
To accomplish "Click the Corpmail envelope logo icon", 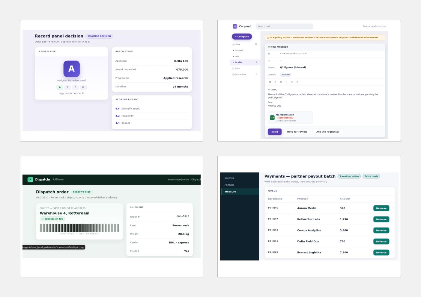I will click(235, 26).
